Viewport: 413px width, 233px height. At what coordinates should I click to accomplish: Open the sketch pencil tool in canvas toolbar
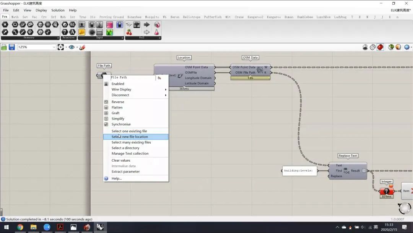point(82,47)
